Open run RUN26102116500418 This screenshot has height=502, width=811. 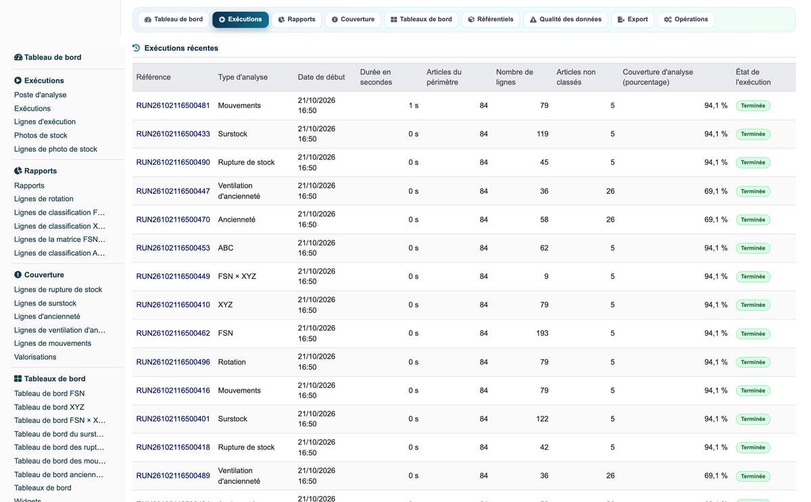[173, 447]
